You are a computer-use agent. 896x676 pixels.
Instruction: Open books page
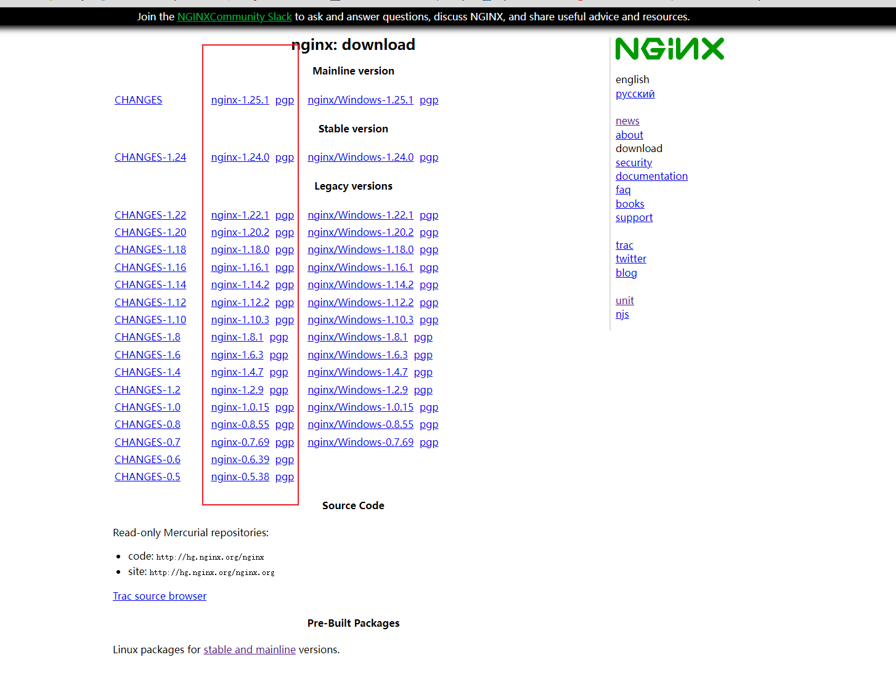630,204
